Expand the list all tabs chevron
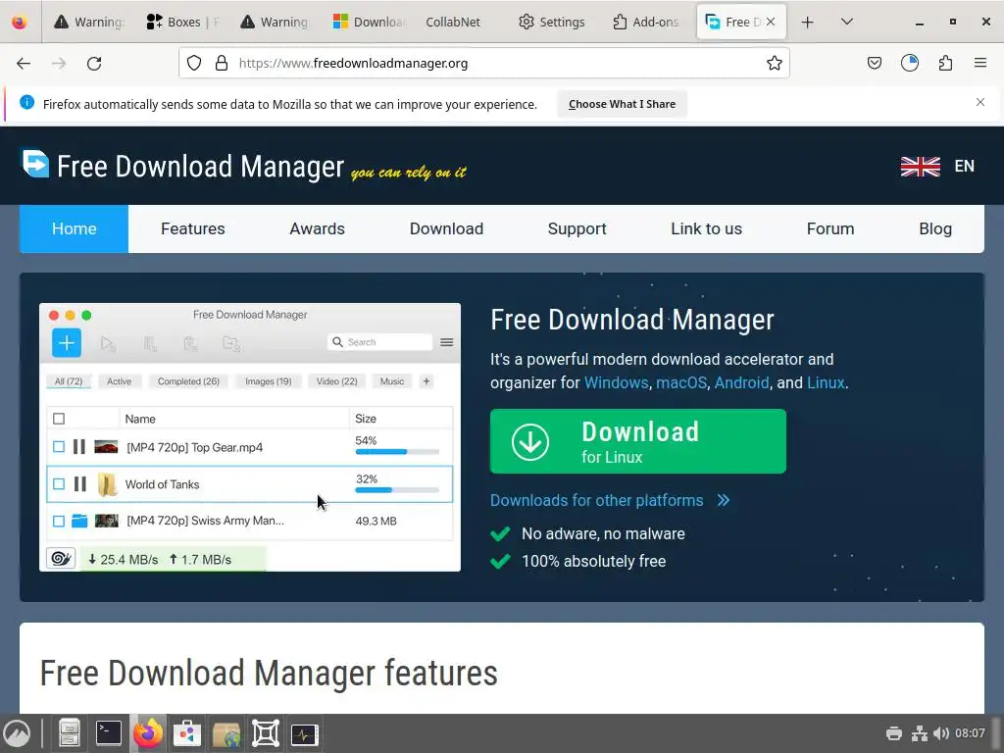 (x=846, y=22)
